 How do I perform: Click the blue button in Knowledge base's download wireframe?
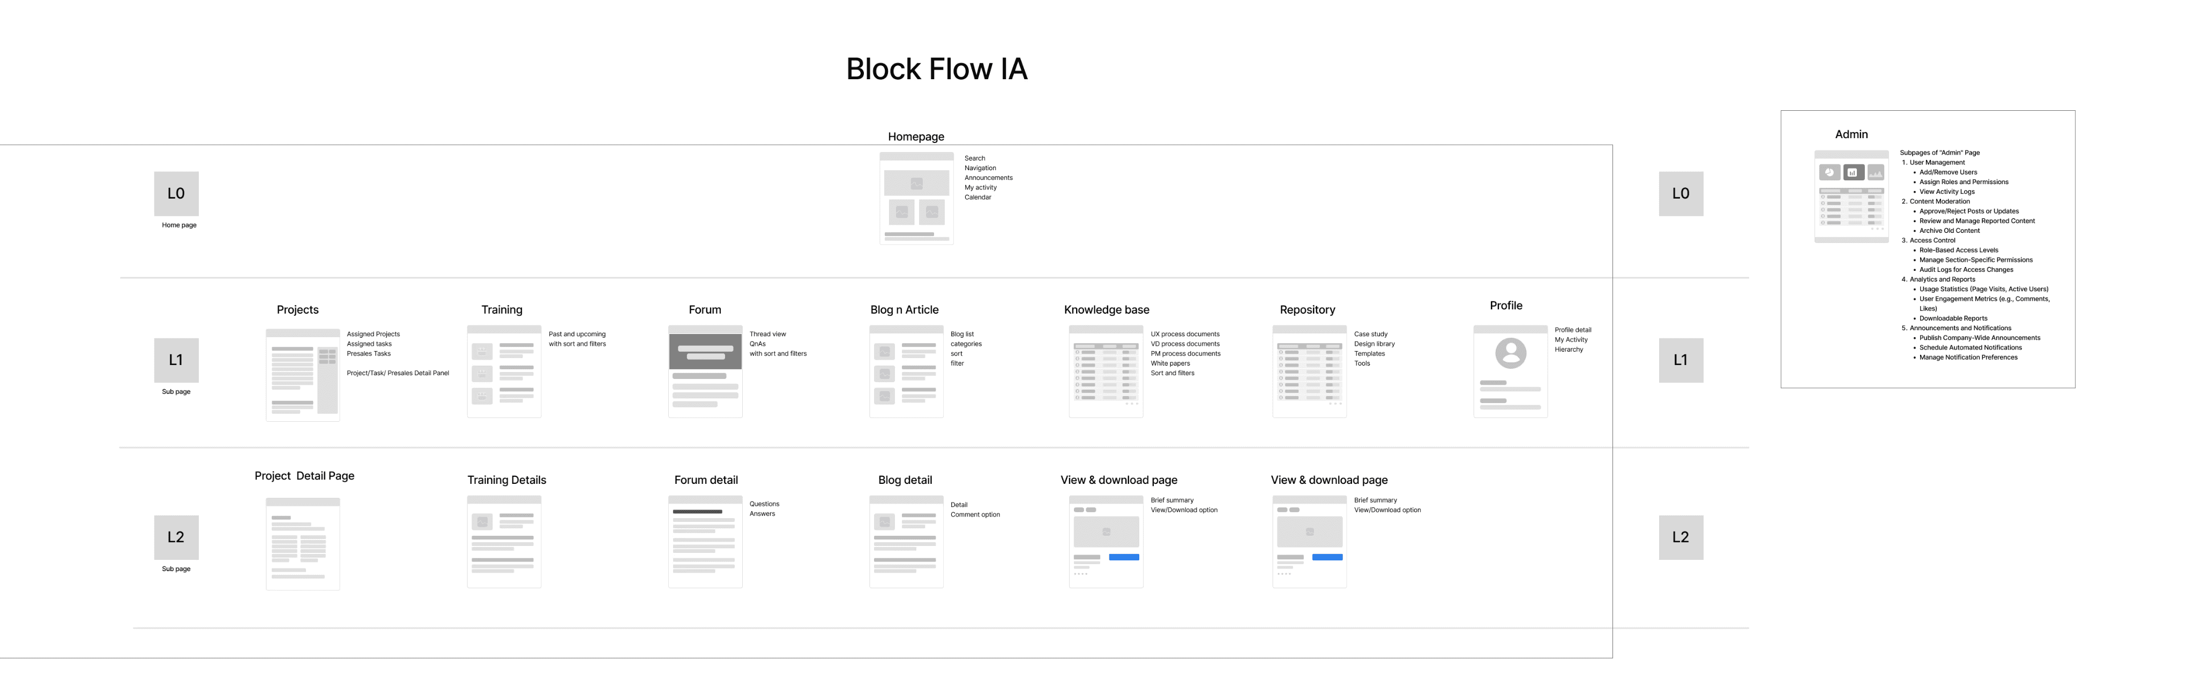point(1124,557)
